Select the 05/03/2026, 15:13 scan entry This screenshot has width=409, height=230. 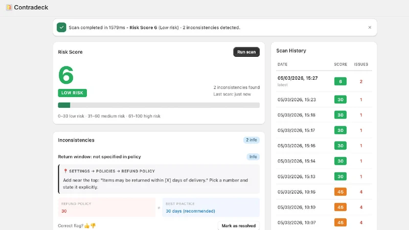[x=324, y=176]
